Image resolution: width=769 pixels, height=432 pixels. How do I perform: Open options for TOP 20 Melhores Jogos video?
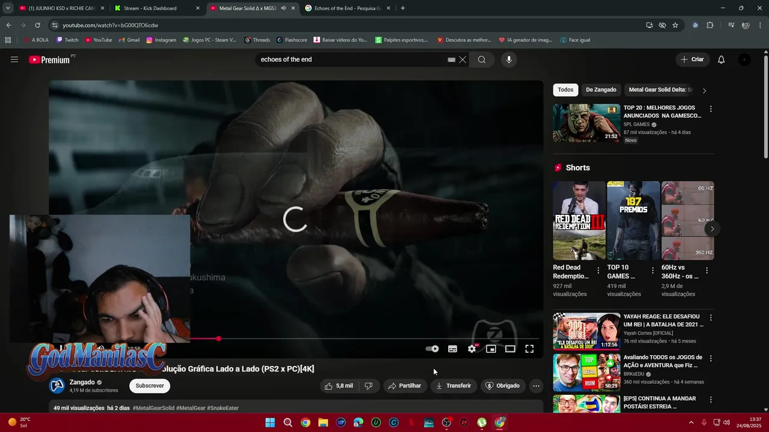click(x=711, y=109)
